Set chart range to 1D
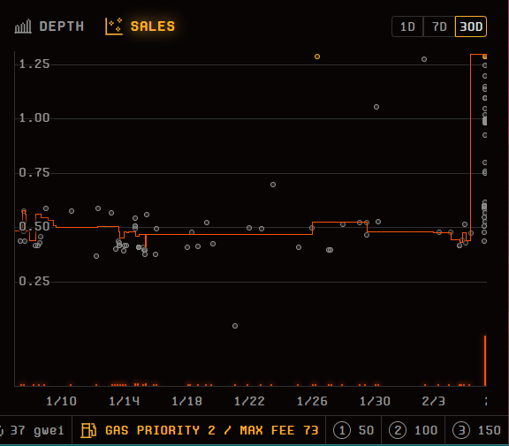This screenshot has width=509, height=446. [407, 26]
